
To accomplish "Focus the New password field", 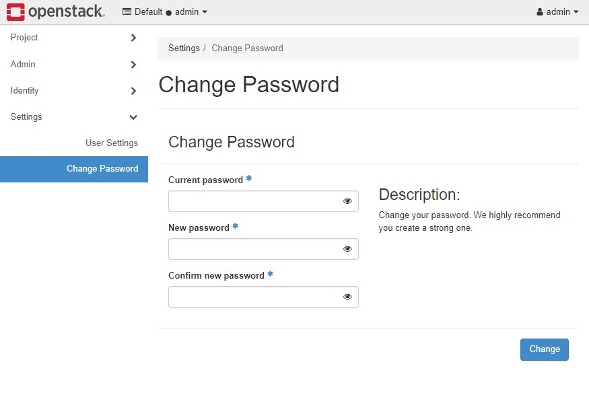I will [263, 248].
